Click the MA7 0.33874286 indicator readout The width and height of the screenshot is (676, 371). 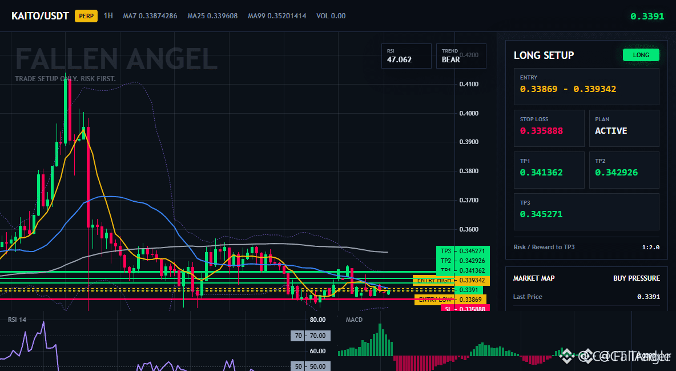coord(150,15)
